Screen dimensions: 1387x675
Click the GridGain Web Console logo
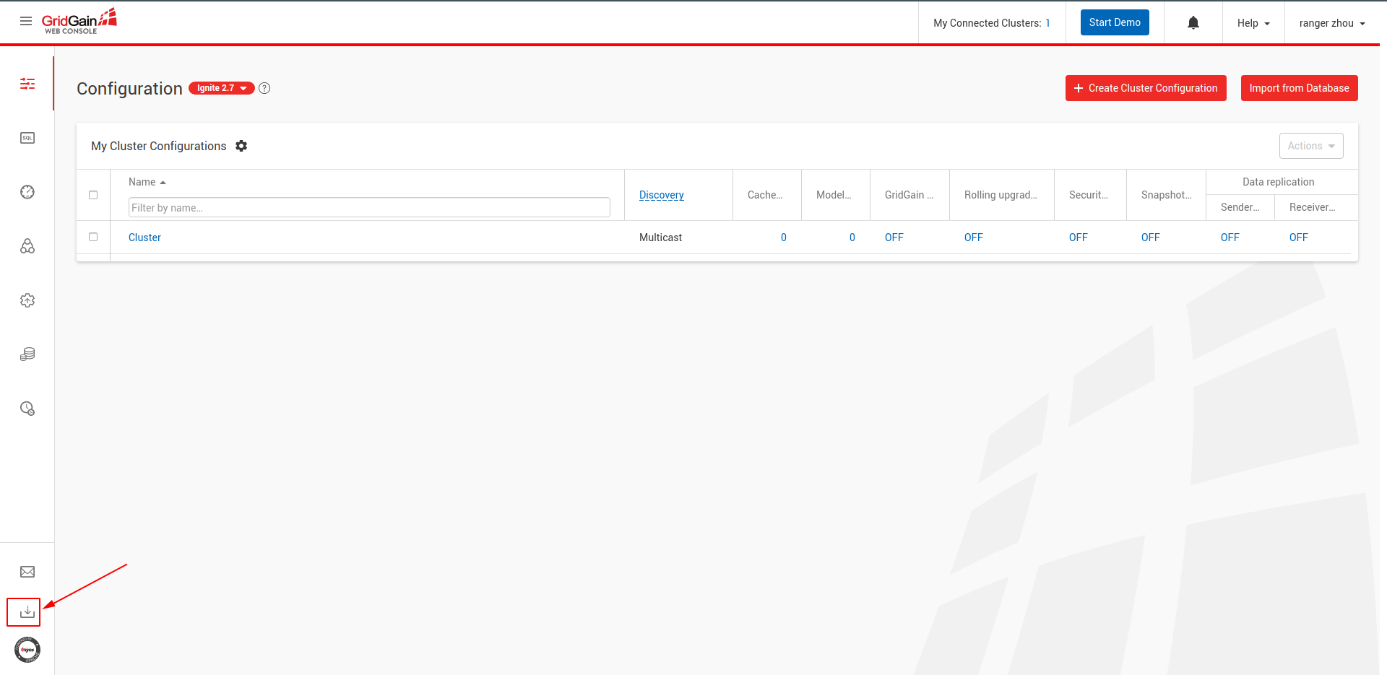(79, 22)
